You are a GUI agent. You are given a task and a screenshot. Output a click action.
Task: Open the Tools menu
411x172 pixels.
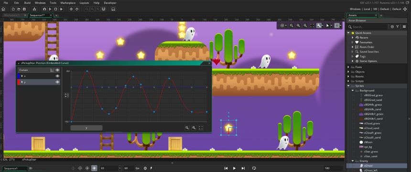click(53, 2)
